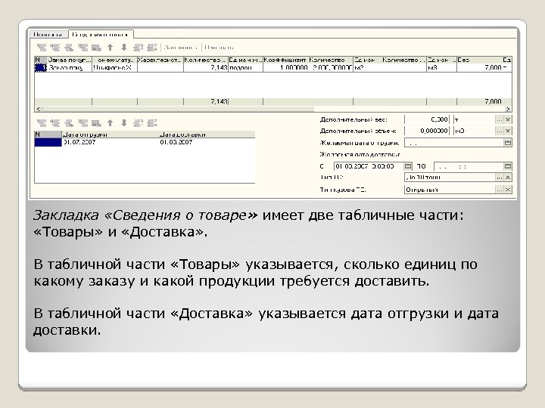Viewport: 545px width, 408px height.
Task: Click the 'Номенклату..' column header
Action: 115,60
